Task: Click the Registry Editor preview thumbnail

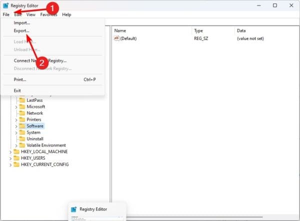Action: click(x=97, y=219)
